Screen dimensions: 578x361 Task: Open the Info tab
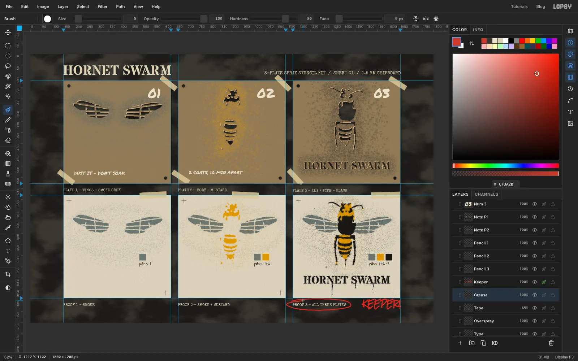(x=478, y=30)
